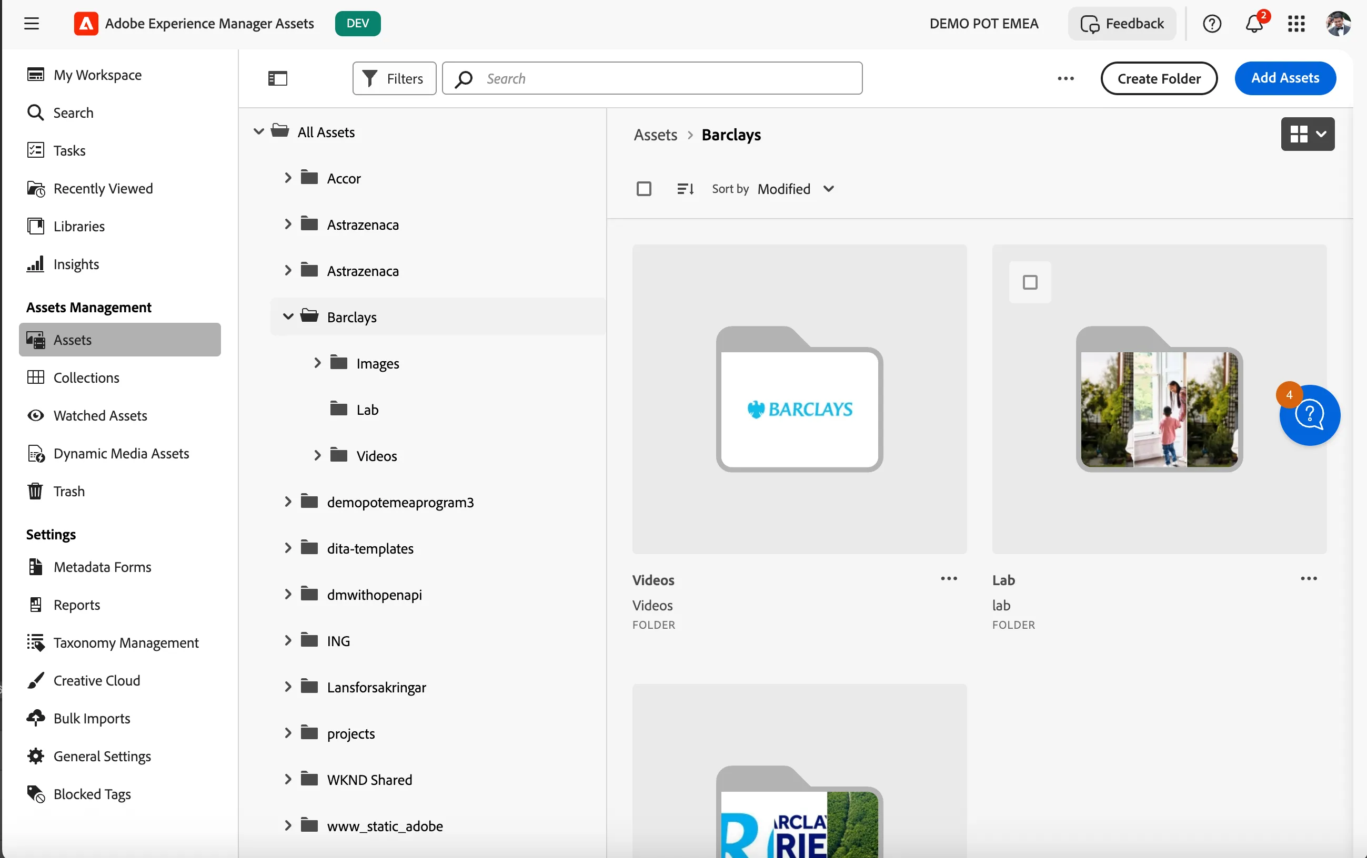Click the Add Assets button
The width and height of the screenshot is (1367, 858).
click(x=1285, y=78)
